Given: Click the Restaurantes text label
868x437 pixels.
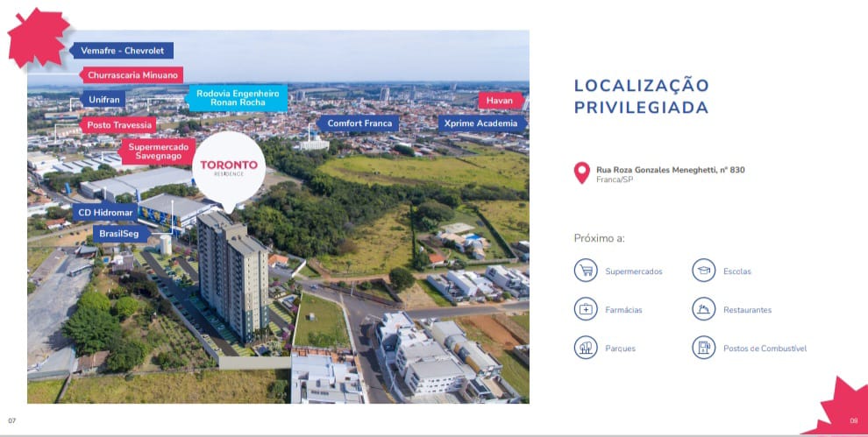Looking at the screenshot, I should [747, 310].
